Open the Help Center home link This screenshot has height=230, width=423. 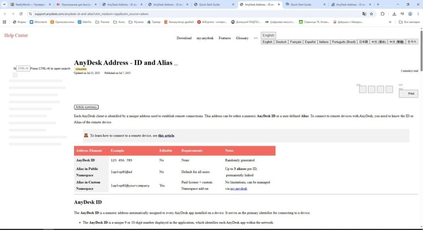click(x=16, y=35)
